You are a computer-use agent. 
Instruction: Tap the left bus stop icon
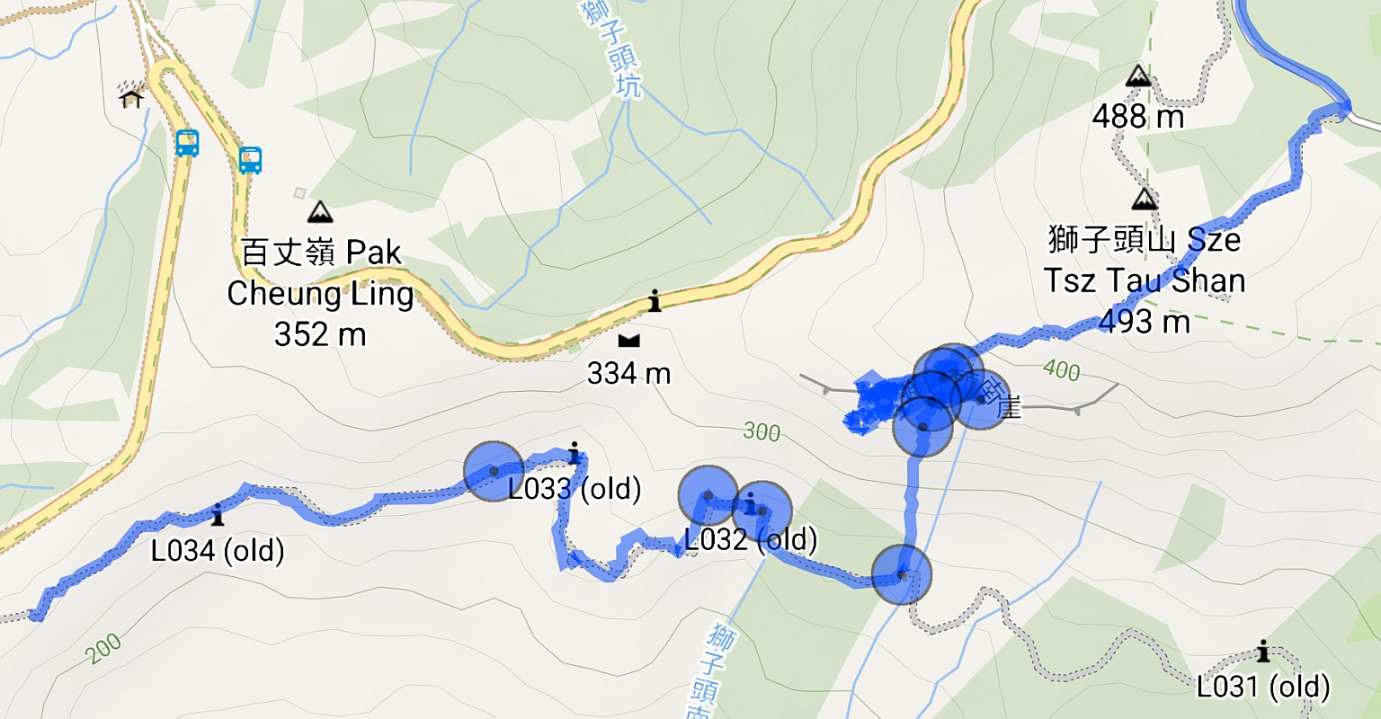point(187,143)
